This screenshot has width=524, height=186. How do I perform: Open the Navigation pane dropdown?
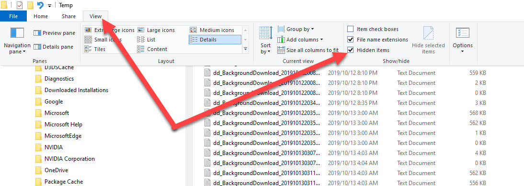click(x=17, y=49)
